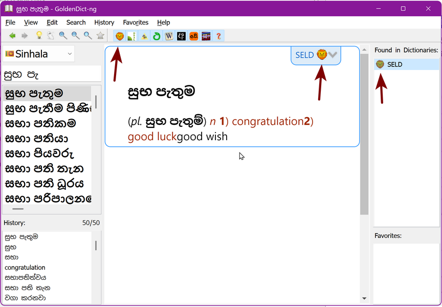This screenshot has height=307, width=442.
Task: Click the search word input field
Action: 51,75
